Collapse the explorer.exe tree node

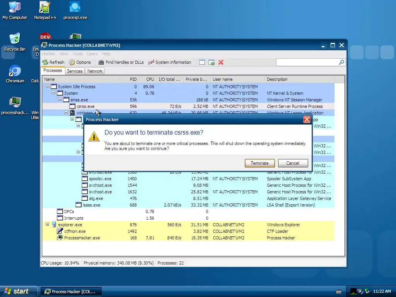(x=47, y=224)
